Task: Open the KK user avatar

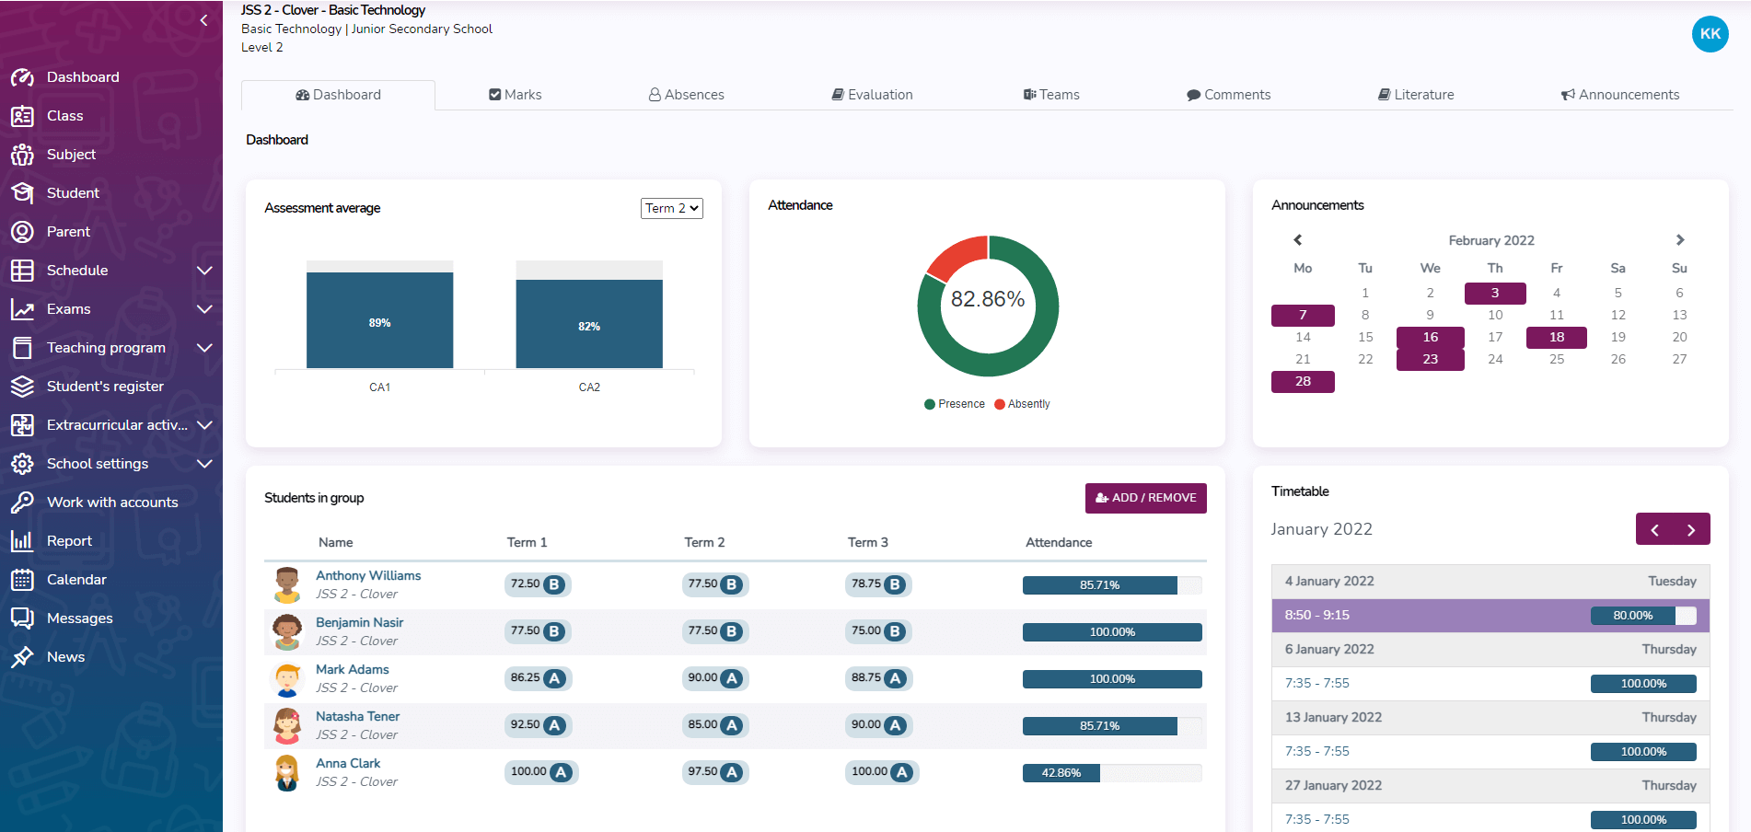Action: pos(1710,34)
